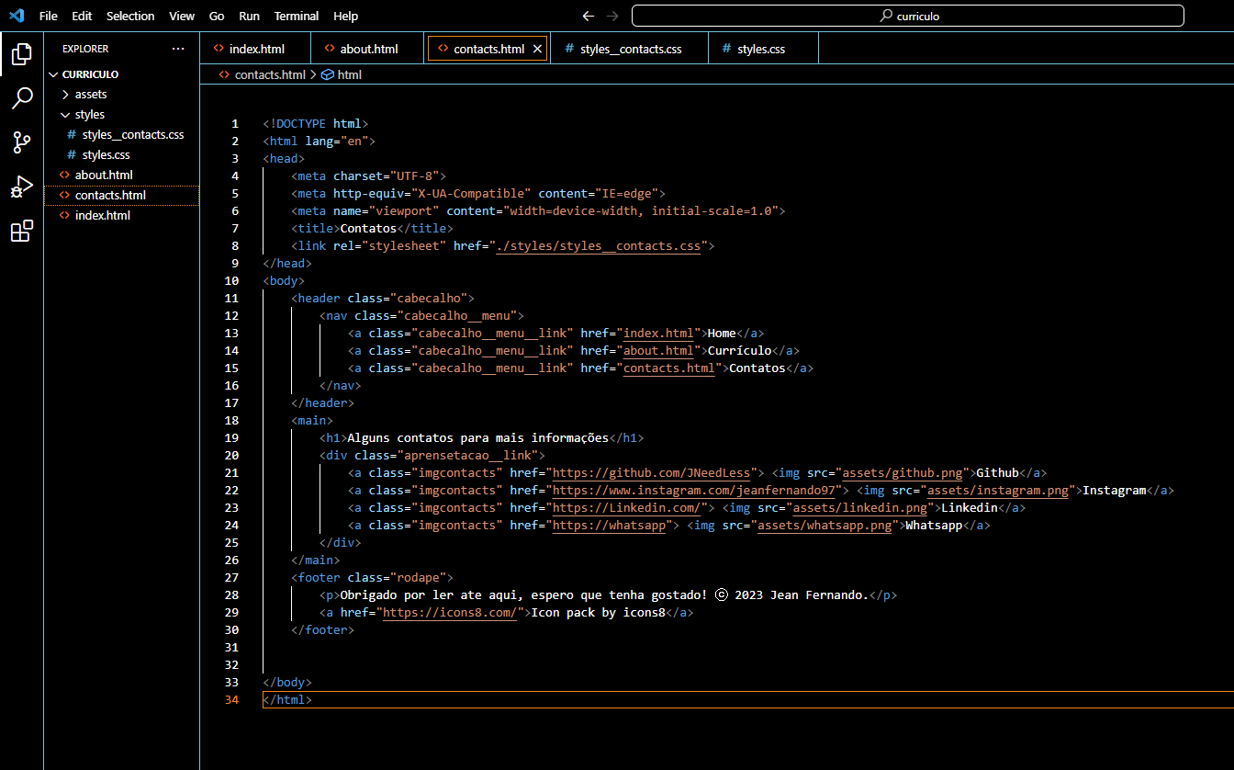This screenshot has height=770, width=1234.
Task: Click line number 34 in gutter
Action: click(x=231, y=700)
